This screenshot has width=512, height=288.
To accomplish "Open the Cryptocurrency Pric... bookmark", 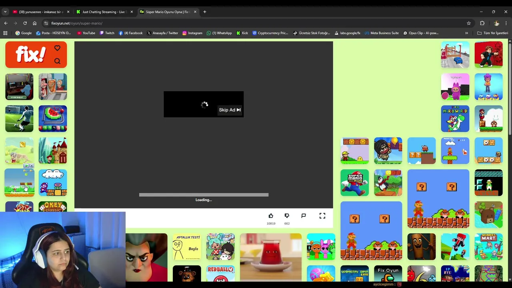I will pyautogui.click(x=270, y=33).
